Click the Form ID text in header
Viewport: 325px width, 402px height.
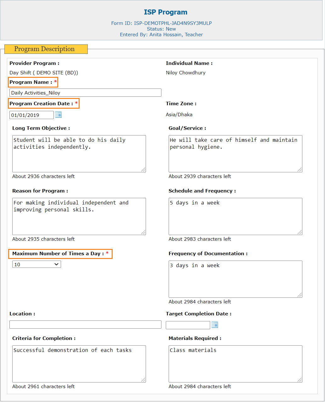click(161, 23)
